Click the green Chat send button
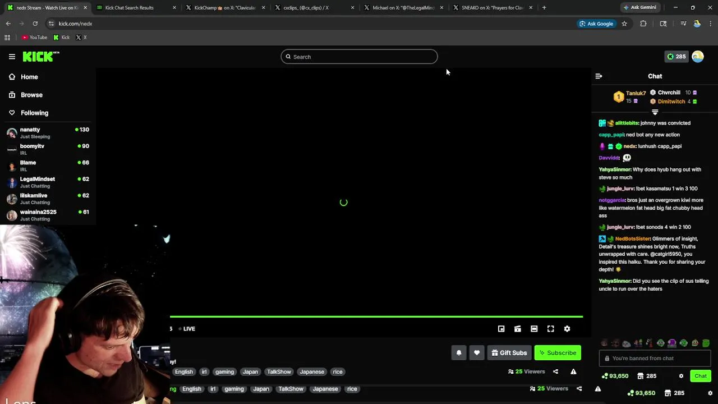The height and width of the screenshot is (404, 718). (x=701, y=376)
